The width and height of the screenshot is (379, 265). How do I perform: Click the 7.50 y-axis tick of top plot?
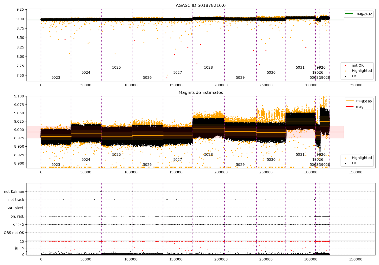[20, 75]
